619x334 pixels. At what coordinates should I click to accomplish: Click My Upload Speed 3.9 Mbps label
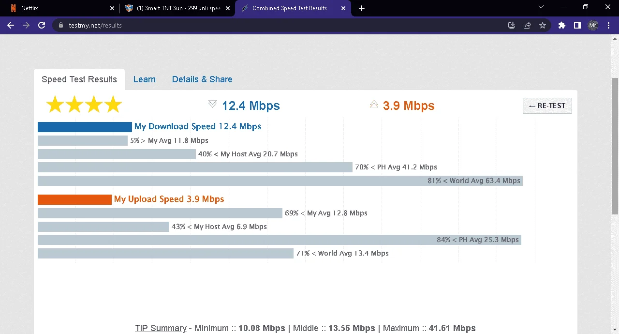pyautogui.click(x=169, y=199)
